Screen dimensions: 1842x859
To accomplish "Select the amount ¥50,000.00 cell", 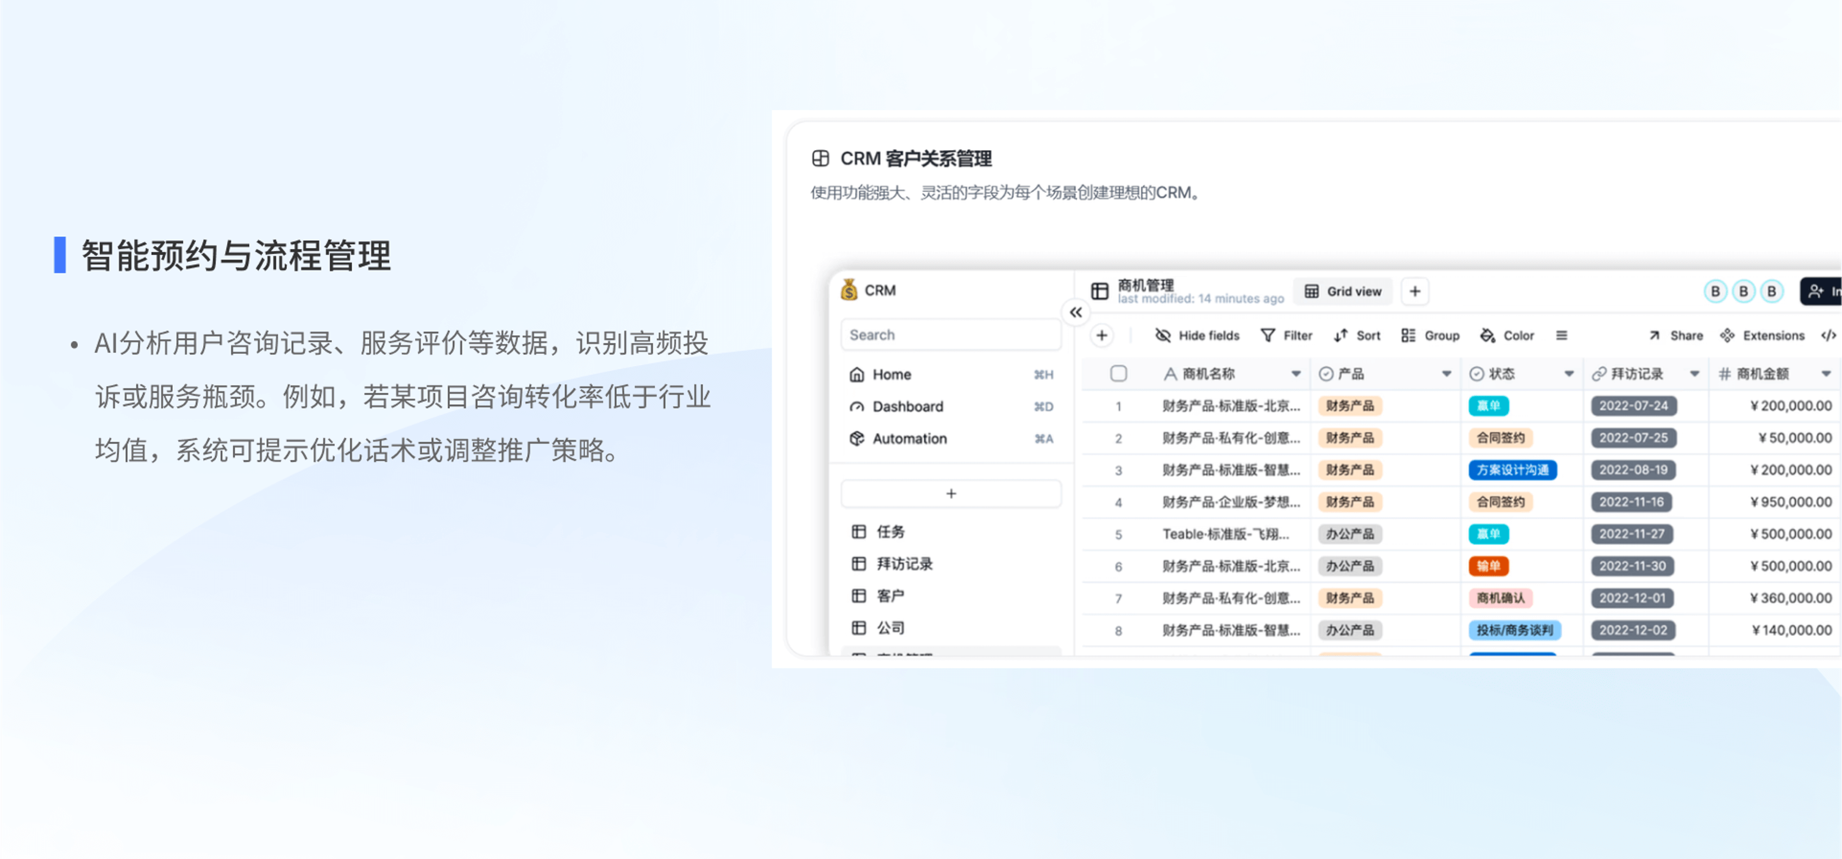I will pos(1774,438).
